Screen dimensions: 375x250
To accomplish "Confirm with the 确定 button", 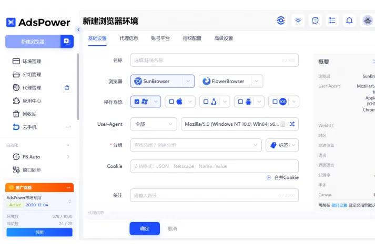I will tap(145, 228).
